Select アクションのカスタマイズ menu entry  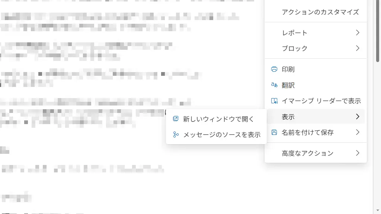click(x=316, y=12)
